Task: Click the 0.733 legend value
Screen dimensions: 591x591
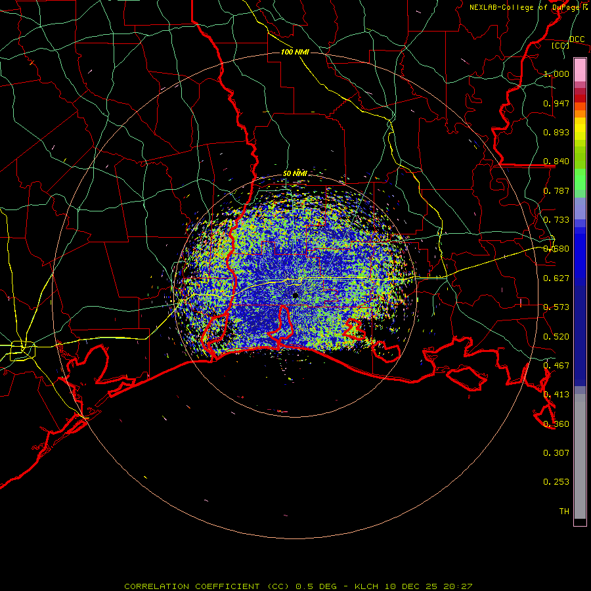Action: 556,220
